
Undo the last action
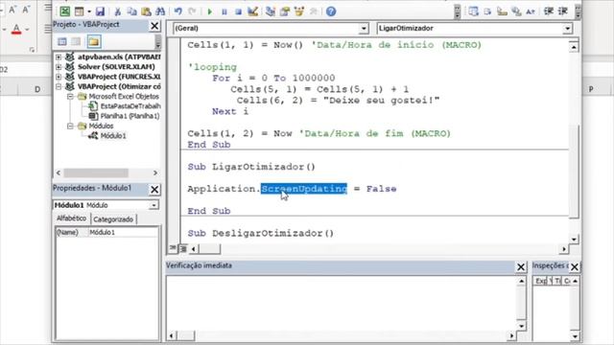178,11
